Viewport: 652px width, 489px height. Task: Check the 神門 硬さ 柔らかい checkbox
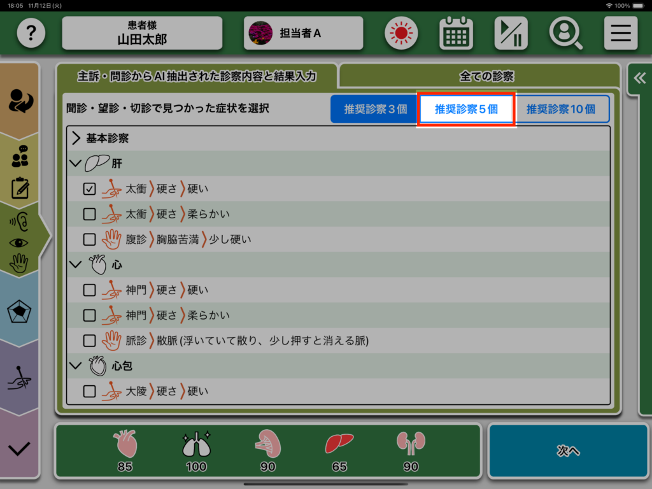(x=90, y=315)
